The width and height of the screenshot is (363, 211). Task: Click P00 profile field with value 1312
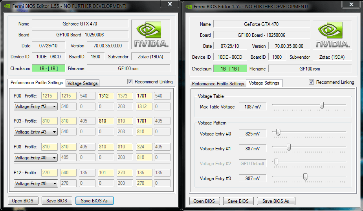click(106, 96)
